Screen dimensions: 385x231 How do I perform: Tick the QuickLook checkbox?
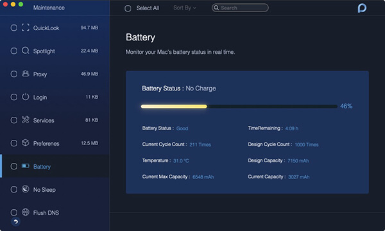(13, 28)
